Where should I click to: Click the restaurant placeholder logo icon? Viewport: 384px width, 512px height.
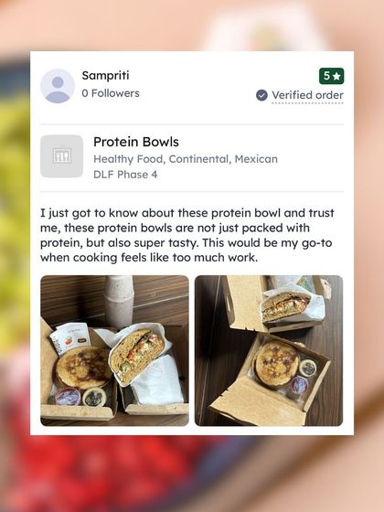click(x=62, y=156)
